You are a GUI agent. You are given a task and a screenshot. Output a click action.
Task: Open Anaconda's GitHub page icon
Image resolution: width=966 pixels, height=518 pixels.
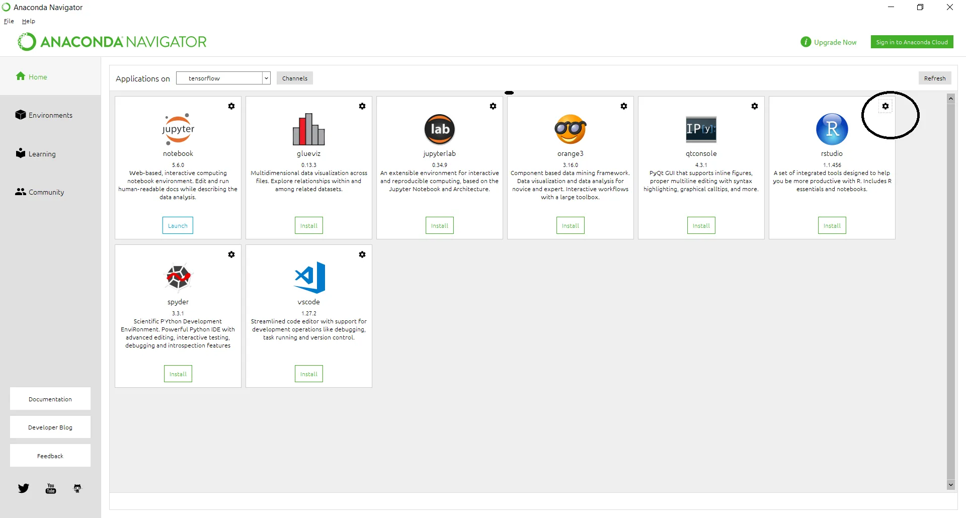point(77,488)
